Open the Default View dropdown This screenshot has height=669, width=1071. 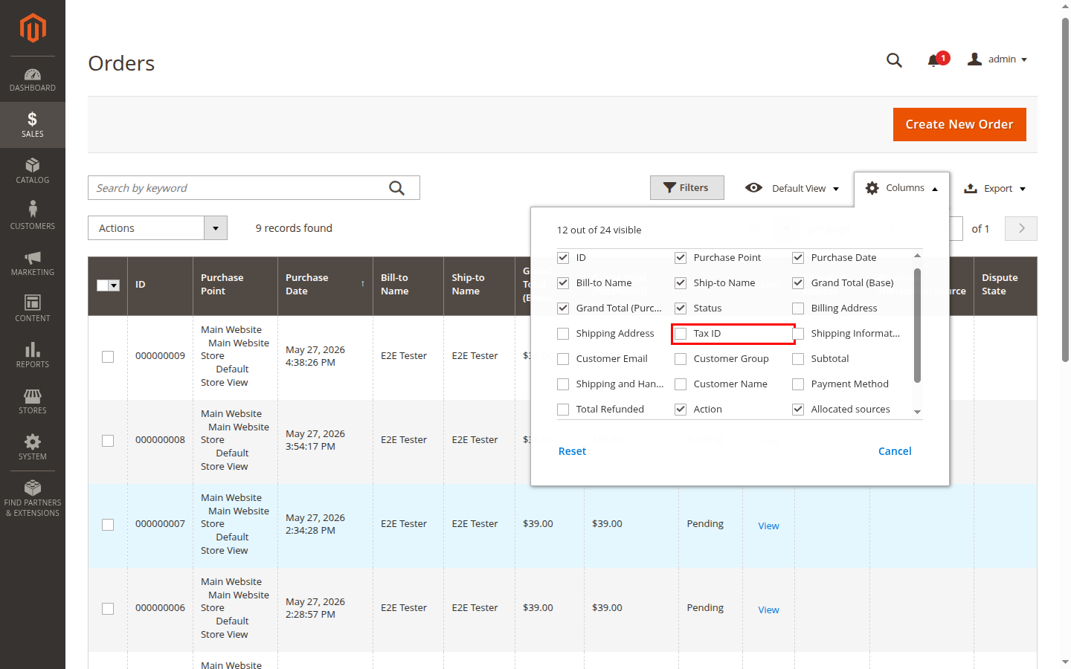point(792,188)
